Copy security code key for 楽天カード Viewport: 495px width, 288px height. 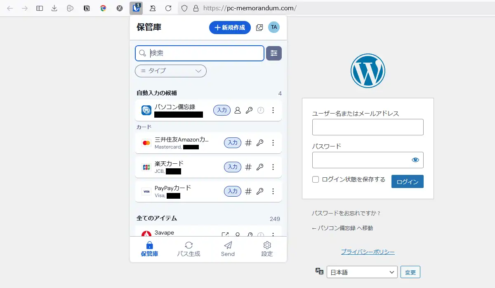point(260,167)
